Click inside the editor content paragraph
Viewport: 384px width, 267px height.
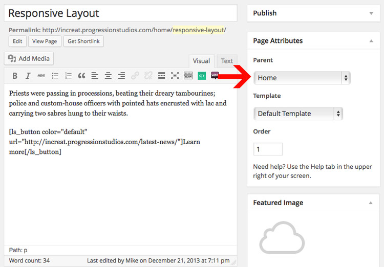(118, 103)
